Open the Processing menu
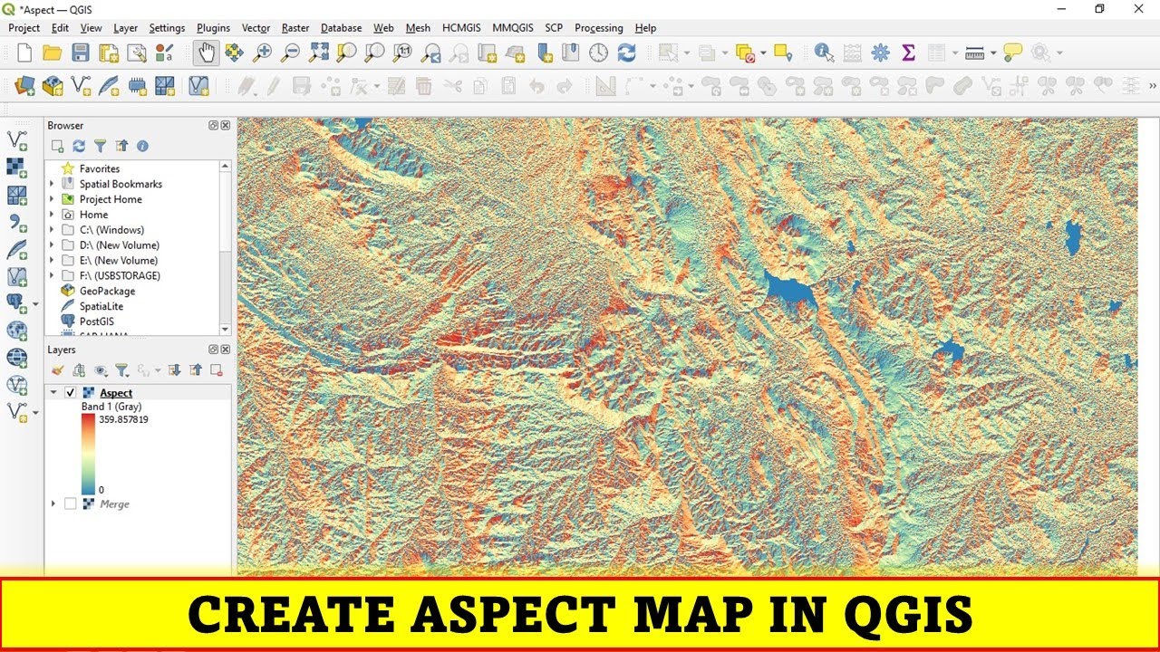 point(599,28)
